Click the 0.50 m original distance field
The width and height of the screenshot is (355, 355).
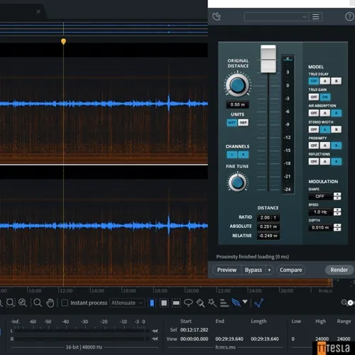click(238, 104)
